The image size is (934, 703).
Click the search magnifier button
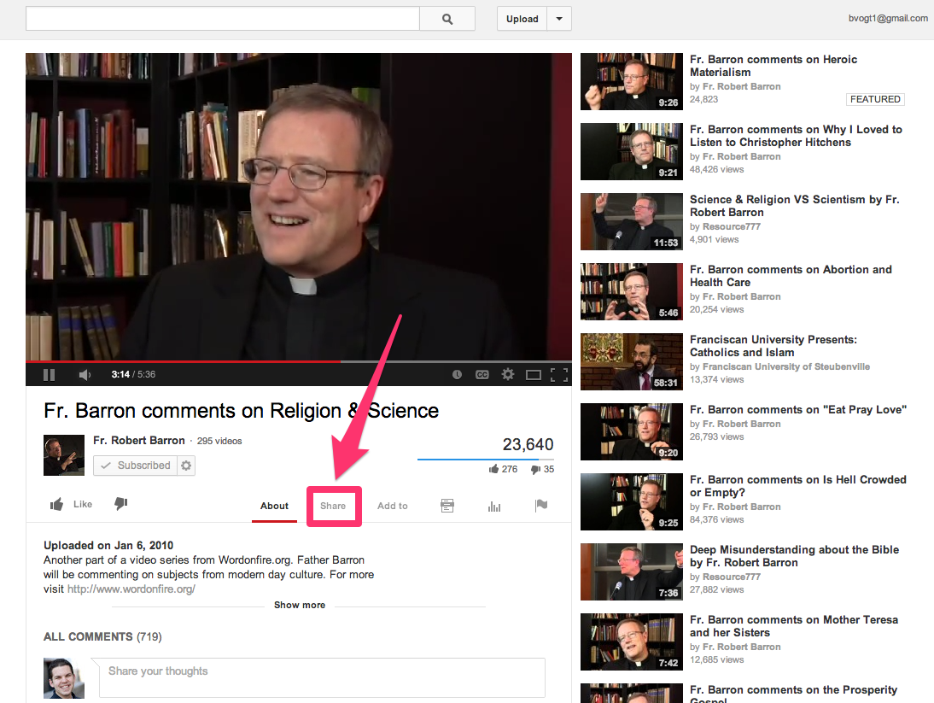point(447,19)
